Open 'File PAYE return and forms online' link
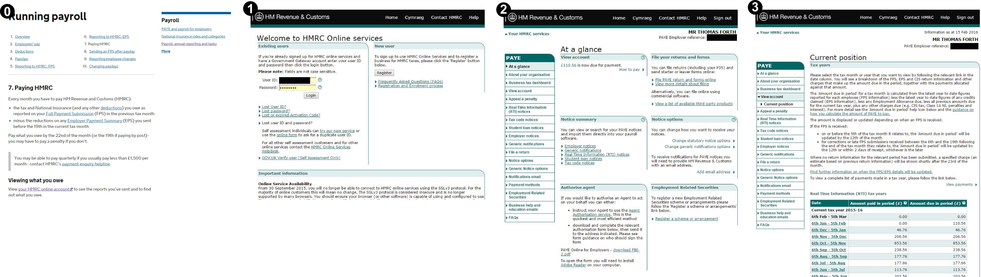This screenshot has height=277, width=981. tap(685, 80)
